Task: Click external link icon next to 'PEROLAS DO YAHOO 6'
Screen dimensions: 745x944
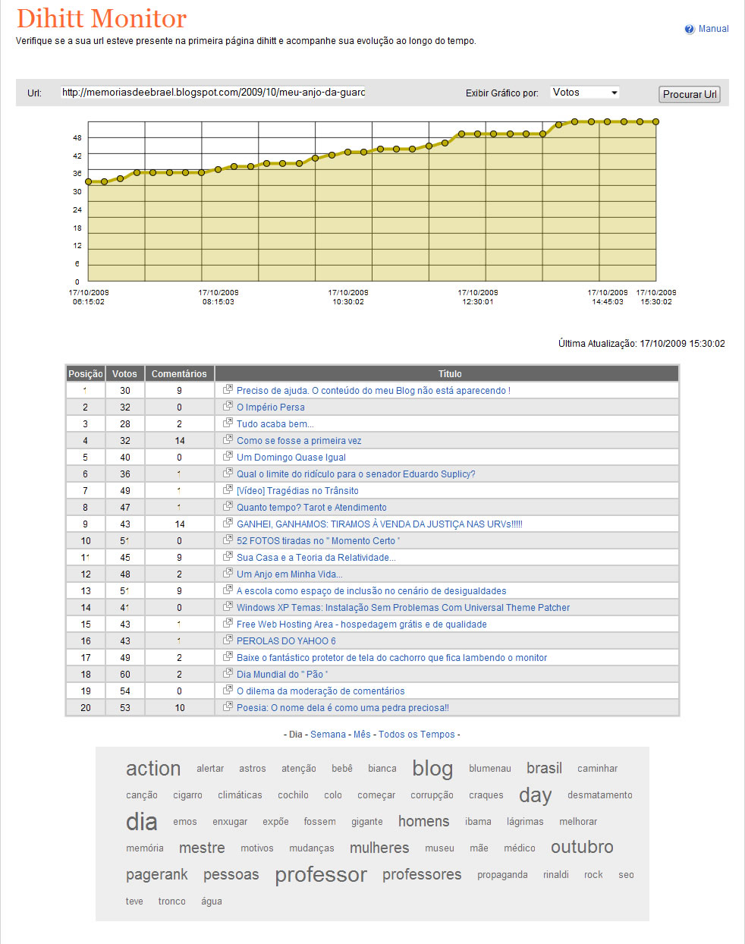Action: 228,640
